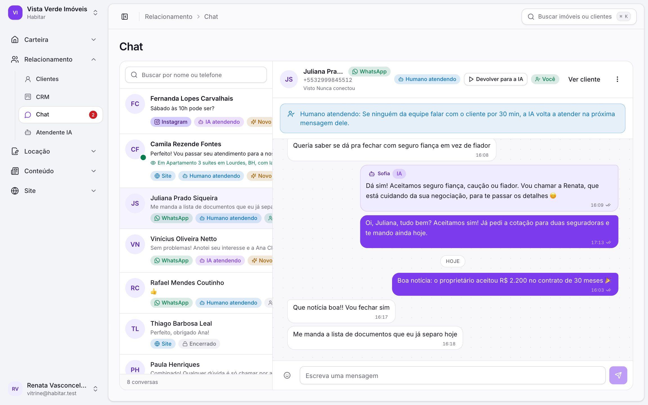Send the message with paper plane button
648x405 pixels.
pos(618,375)
